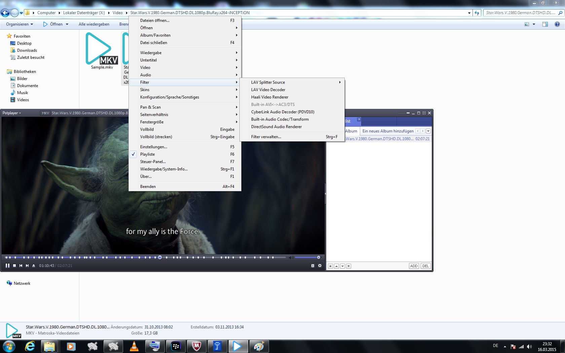Open the Potplayer title dropdown menu

[x=12, y=113]
